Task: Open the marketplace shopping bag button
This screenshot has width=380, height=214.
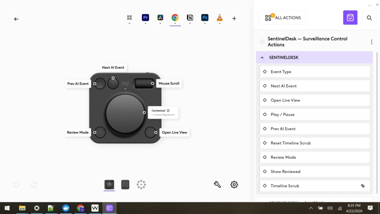Action: coord(350,17)
